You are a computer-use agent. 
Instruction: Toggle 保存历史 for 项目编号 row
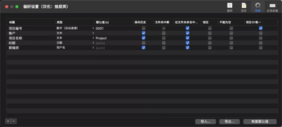point(143,28)
